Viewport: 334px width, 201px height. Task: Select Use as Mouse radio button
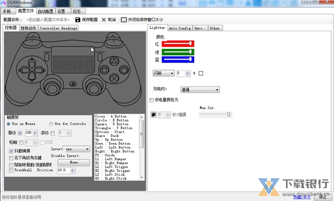[8, 124]
